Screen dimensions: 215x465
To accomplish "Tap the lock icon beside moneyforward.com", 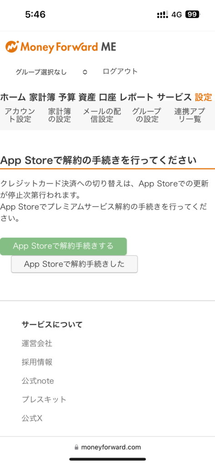I will (76, 447).
